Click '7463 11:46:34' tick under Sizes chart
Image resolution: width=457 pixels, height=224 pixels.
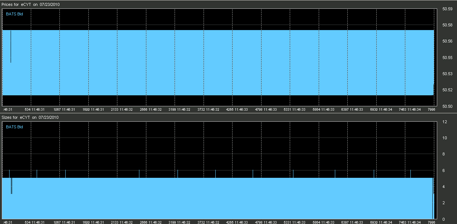pos(410,222)
